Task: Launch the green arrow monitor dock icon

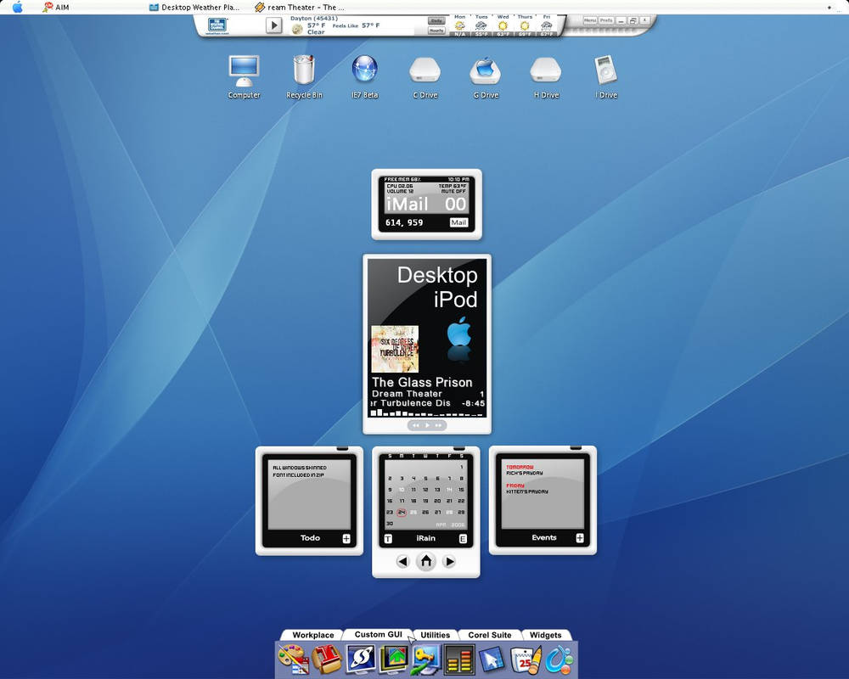Action: [393, 659]
